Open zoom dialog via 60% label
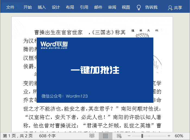This screenshot has width=190, height=140. (179, 136)
